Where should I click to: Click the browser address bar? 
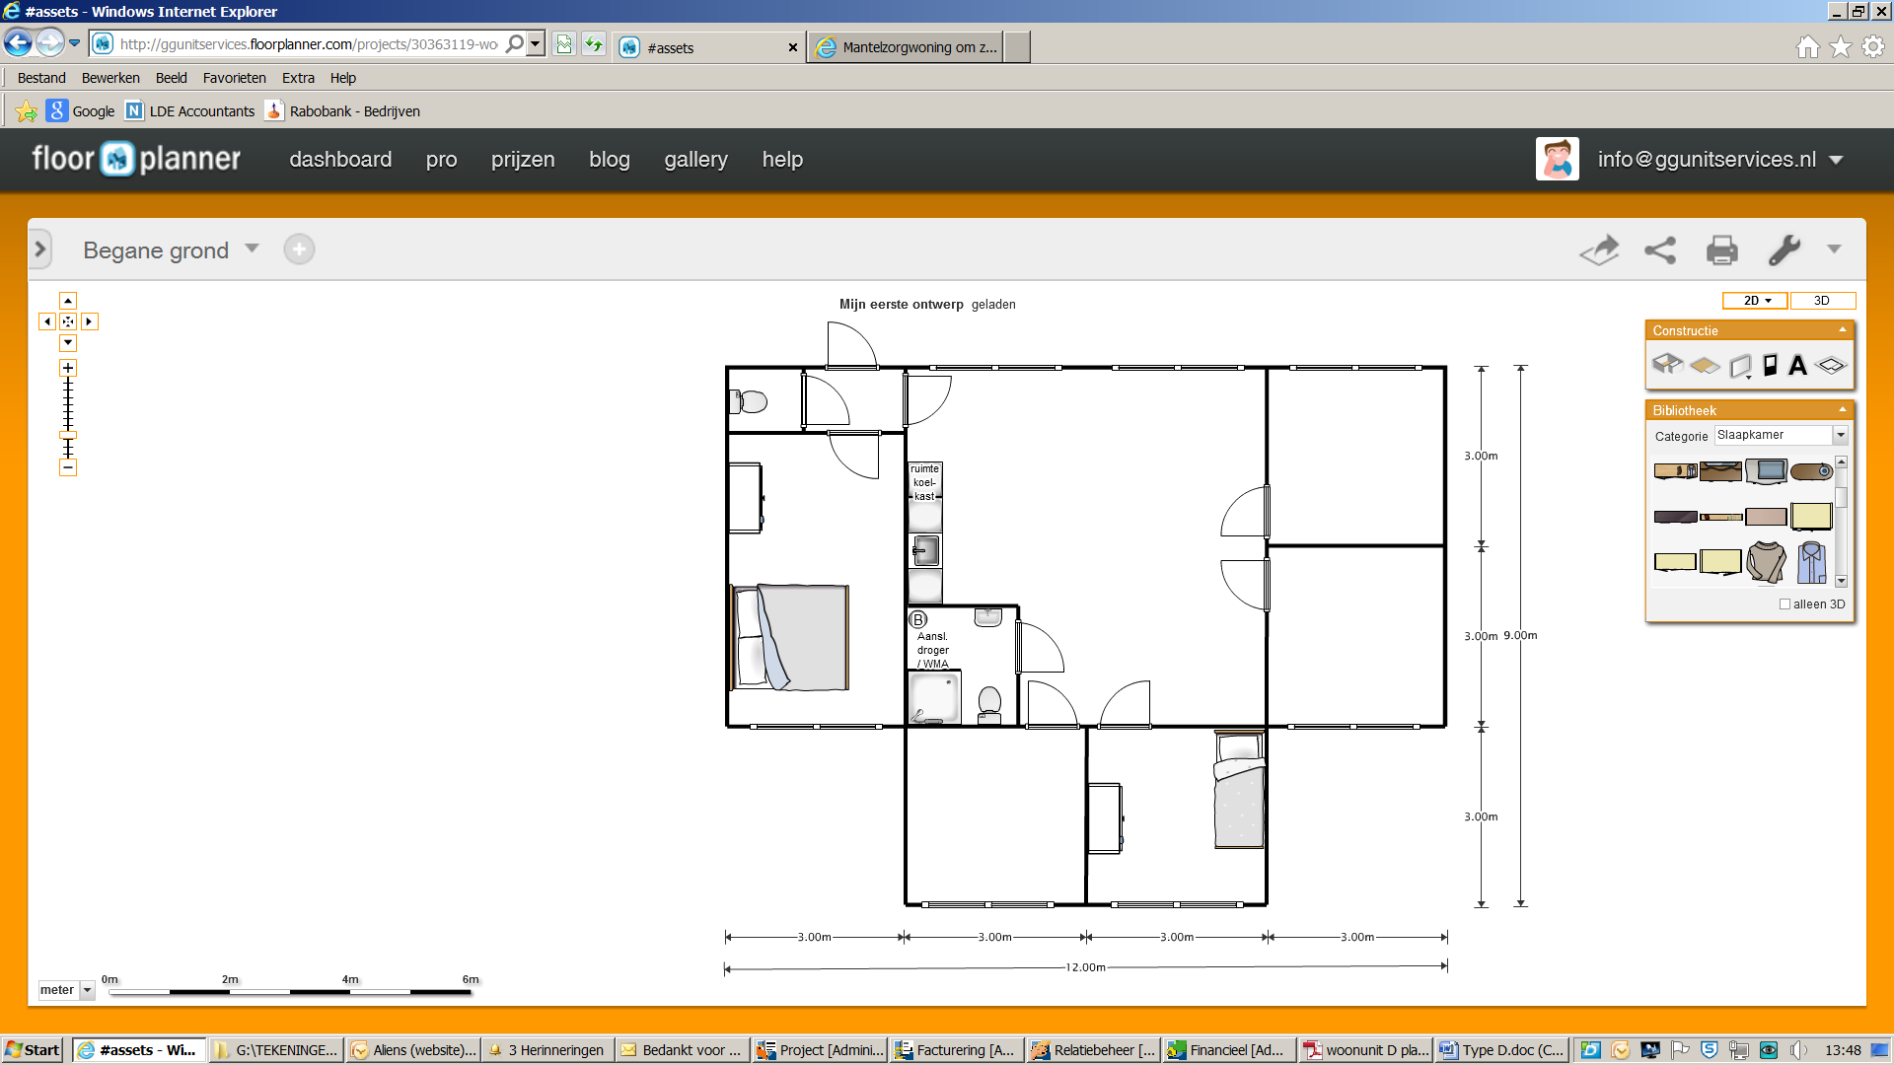309,44
